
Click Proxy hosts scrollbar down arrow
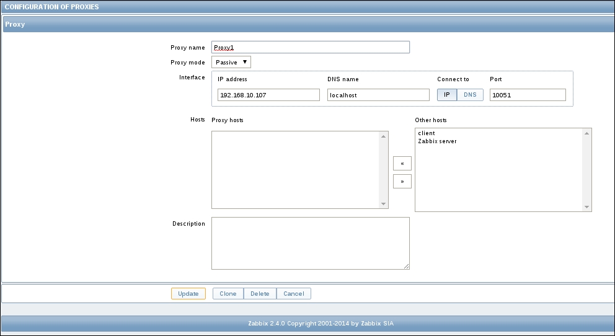tap(384, 204)
